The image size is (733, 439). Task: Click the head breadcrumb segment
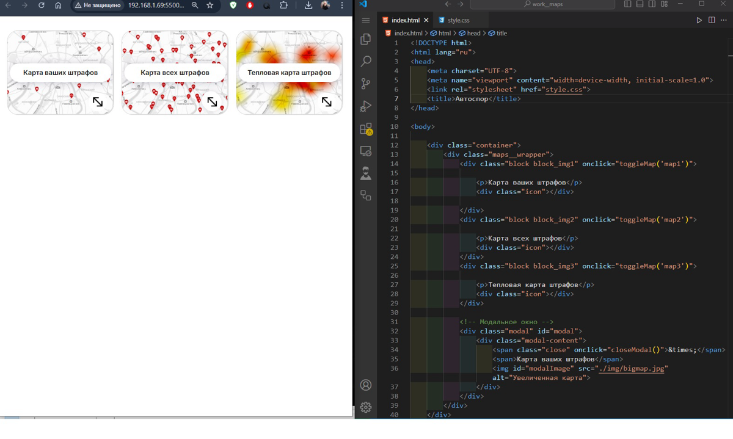[x=470, y=33]
